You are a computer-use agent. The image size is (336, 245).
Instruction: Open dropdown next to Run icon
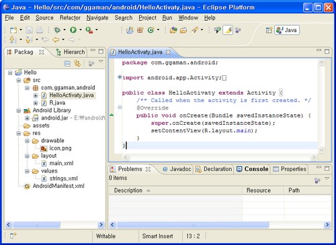tap(81, 30)
